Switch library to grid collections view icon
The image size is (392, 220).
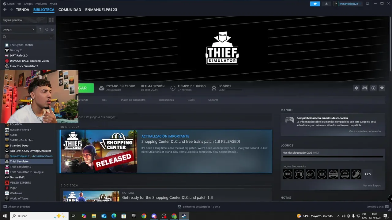(51, 20)
